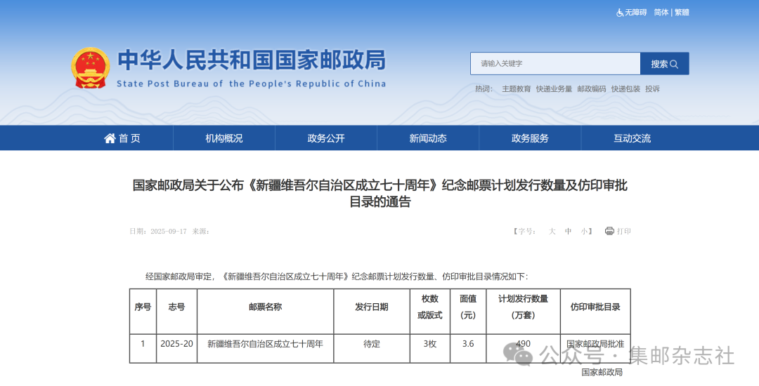This screenshot has height=386, width=759.
Task: Switch to 繁體 traditional Chinese
Action: pyautogui.click(x=682, y=13)
